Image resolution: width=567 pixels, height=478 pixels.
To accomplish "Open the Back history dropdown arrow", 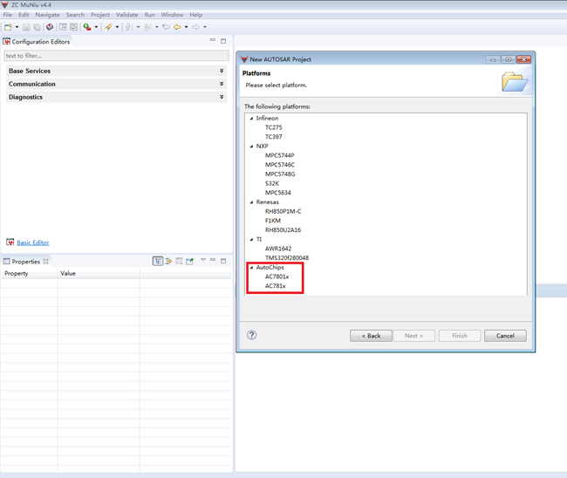I will 186,27.
